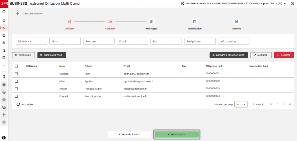
Task: Click the user account icon in header
Action: (x=183, y=3)
